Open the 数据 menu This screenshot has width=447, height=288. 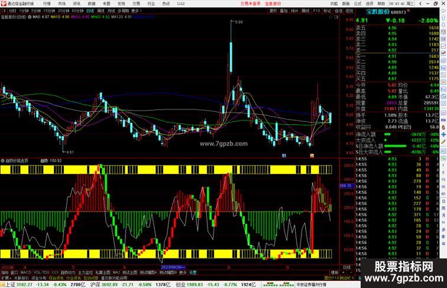click(92, 4)
